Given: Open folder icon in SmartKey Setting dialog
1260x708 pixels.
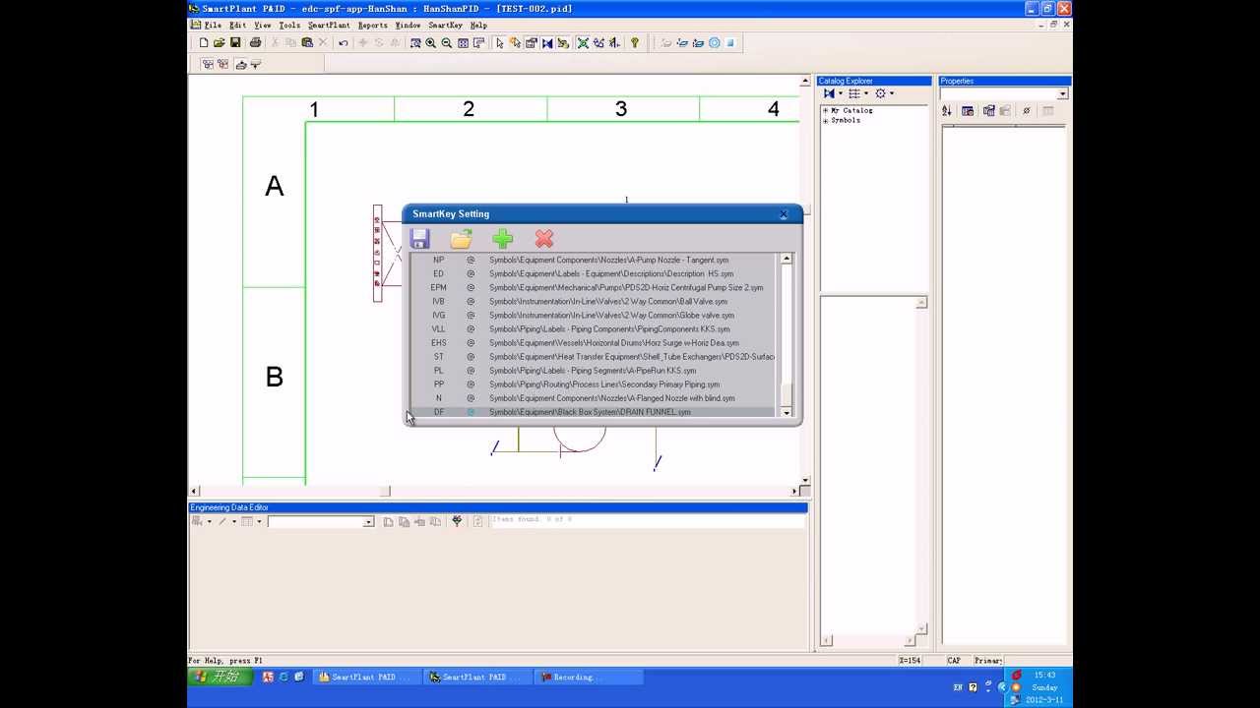Looking at the screenshot, I should [462, 239].
